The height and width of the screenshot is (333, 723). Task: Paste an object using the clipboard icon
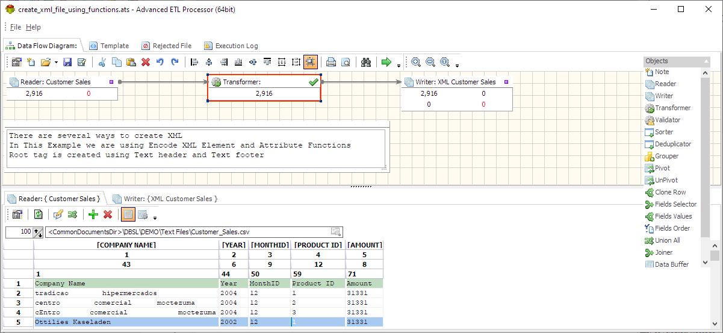click(x=131, y=61)
